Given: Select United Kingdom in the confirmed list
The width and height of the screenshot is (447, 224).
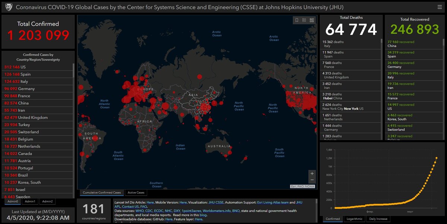Looking at the screenshot, I should [37, 117].
